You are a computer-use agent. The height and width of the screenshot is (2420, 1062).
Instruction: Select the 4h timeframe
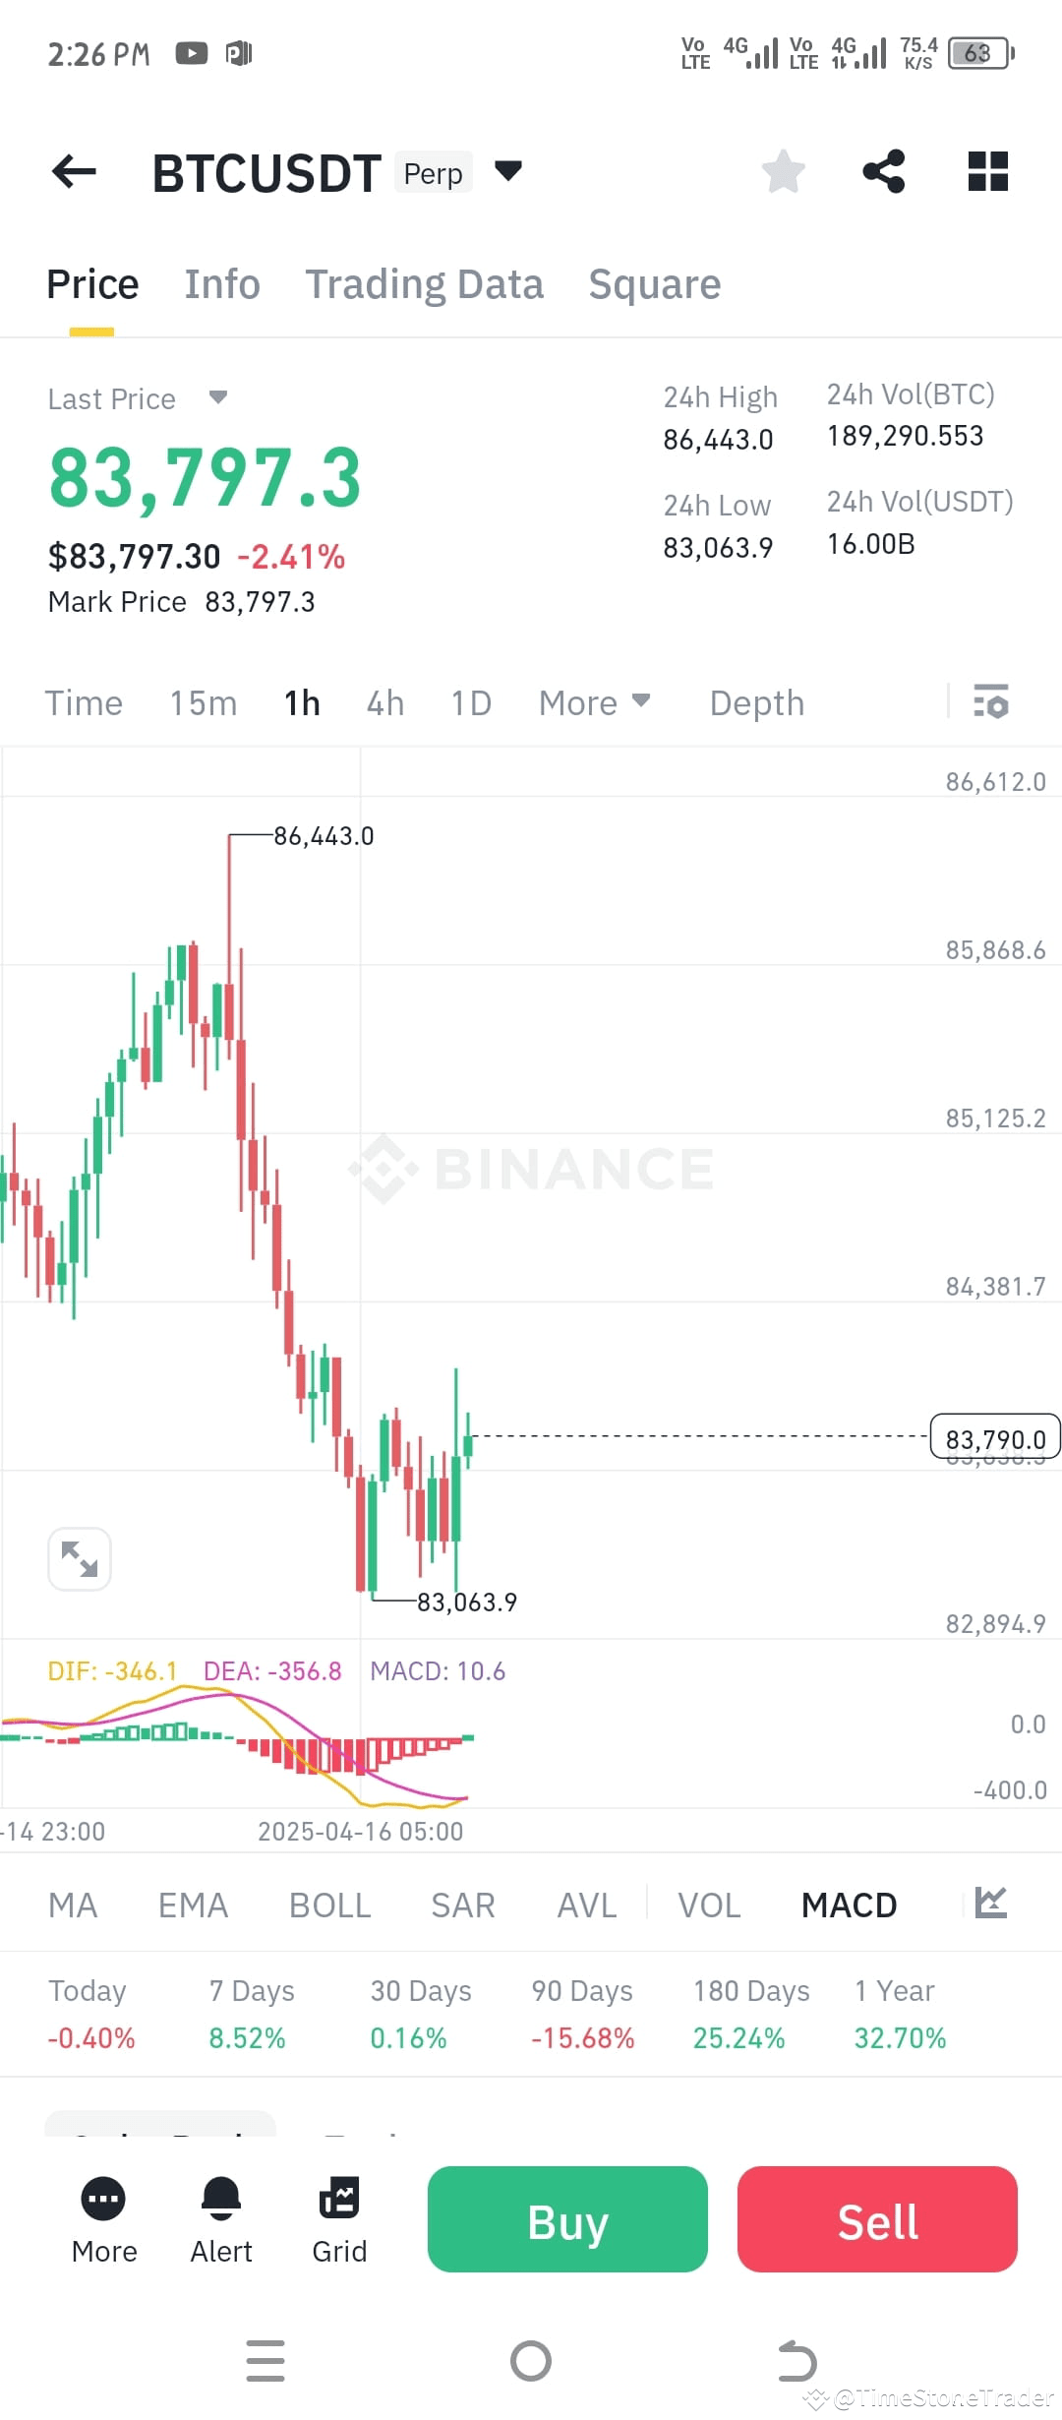384,702
